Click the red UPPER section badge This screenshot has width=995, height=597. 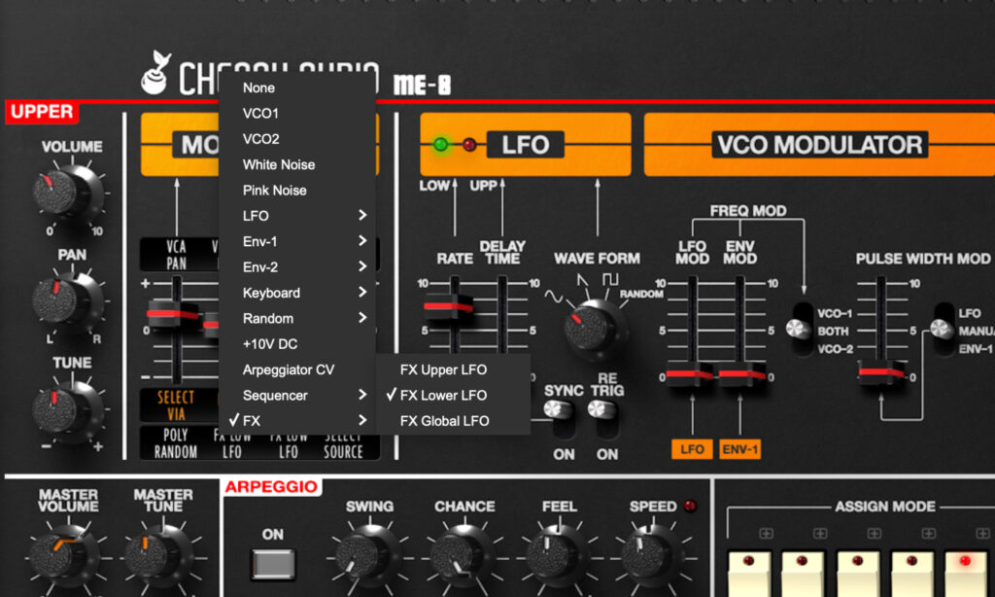(41, 111)
